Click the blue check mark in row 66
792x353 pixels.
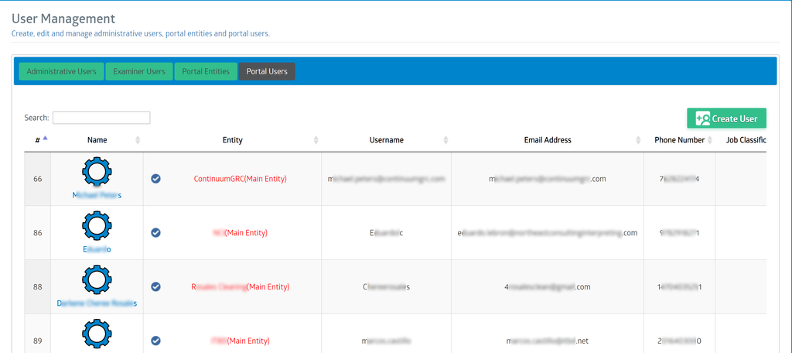point(155,179)
